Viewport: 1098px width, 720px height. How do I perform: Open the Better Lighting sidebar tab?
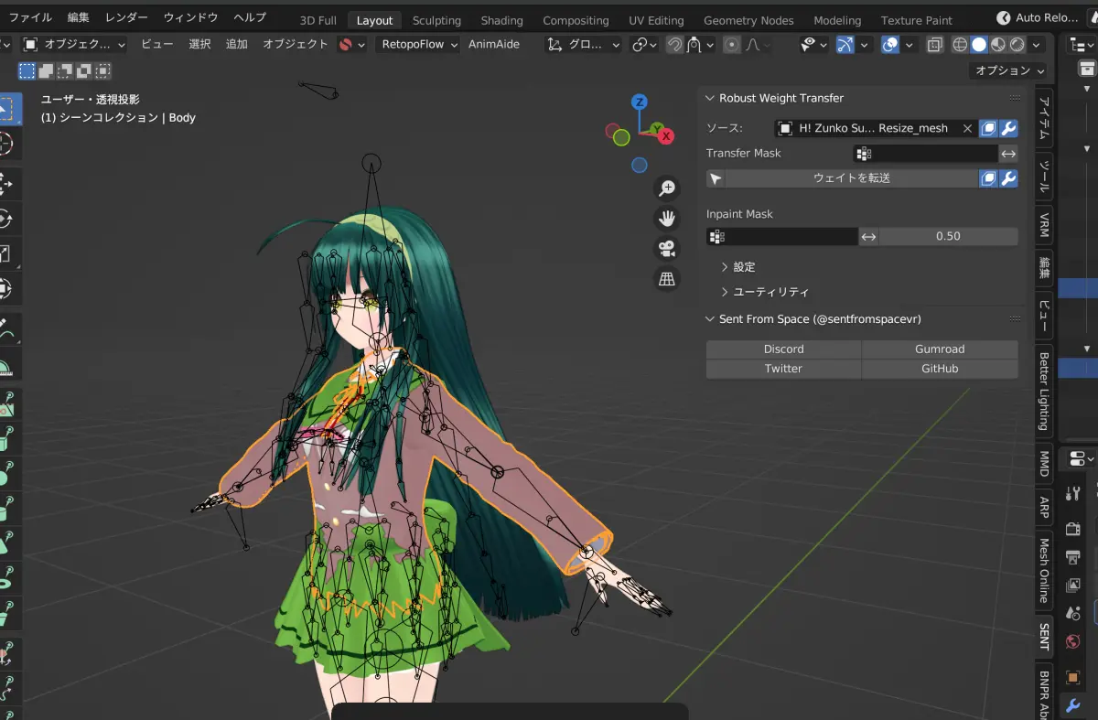click(1044, 389)
